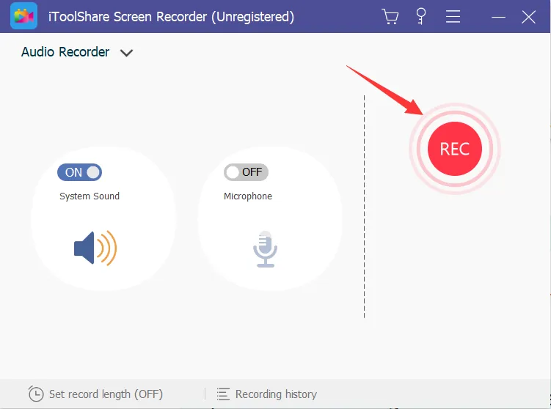The width and height of the screenshot is (551, 409).
Task: Start recording with the red REC button
Action: [454, 149]
